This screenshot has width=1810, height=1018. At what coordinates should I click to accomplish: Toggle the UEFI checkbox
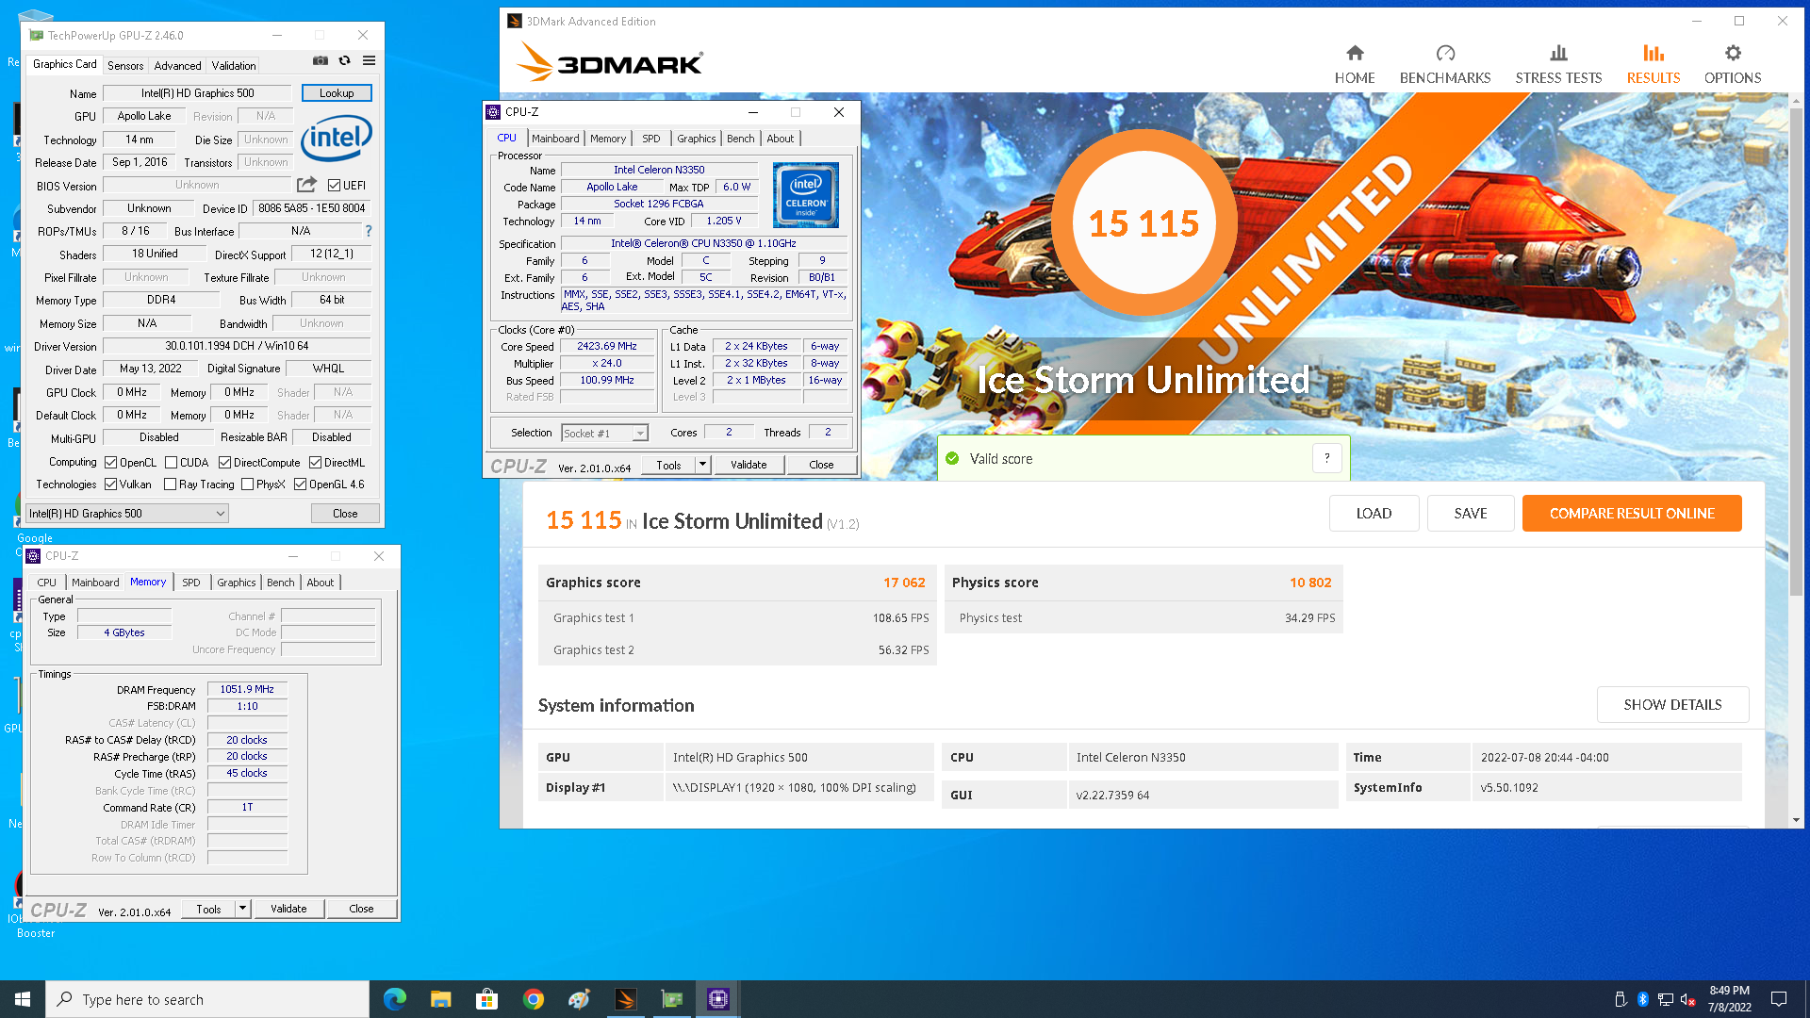click(334, 186)
